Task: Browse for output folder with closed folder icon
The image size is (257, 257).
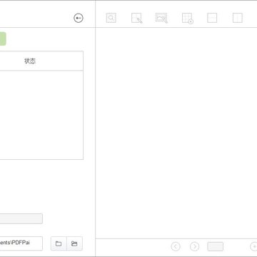Action: [59, 243]
